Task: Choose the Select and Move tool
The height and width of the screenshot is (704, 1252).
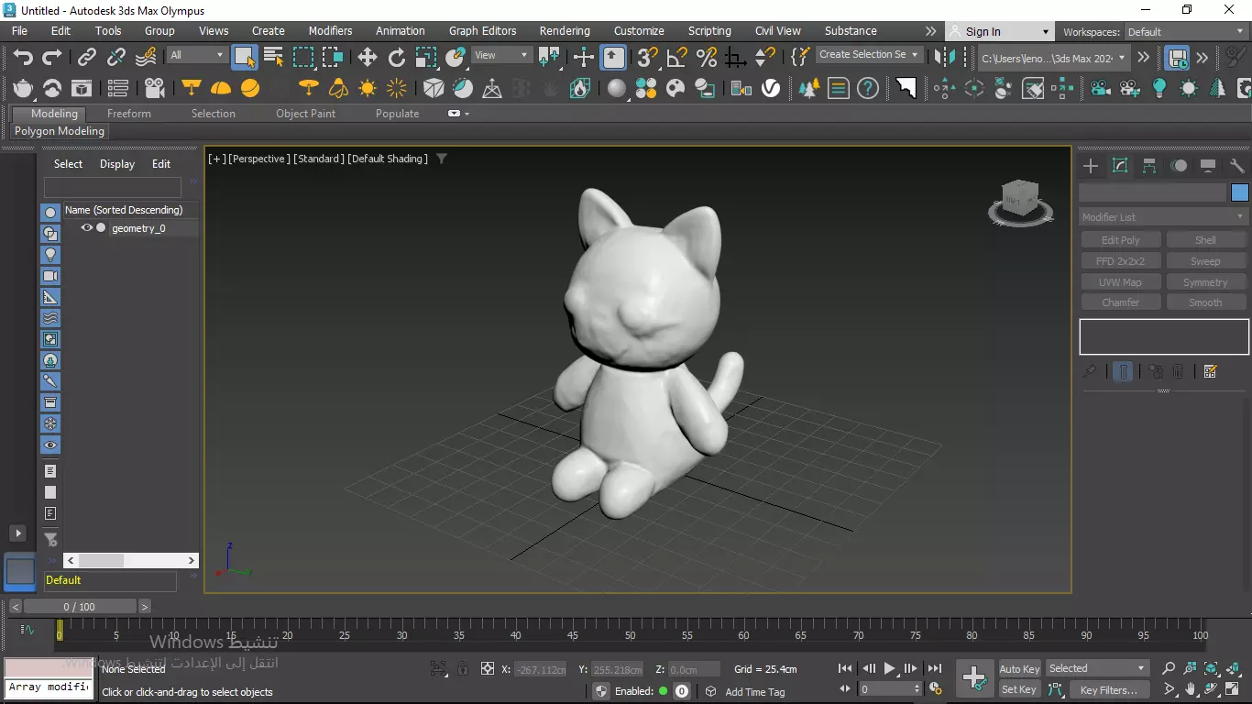Action: point(368,57)
